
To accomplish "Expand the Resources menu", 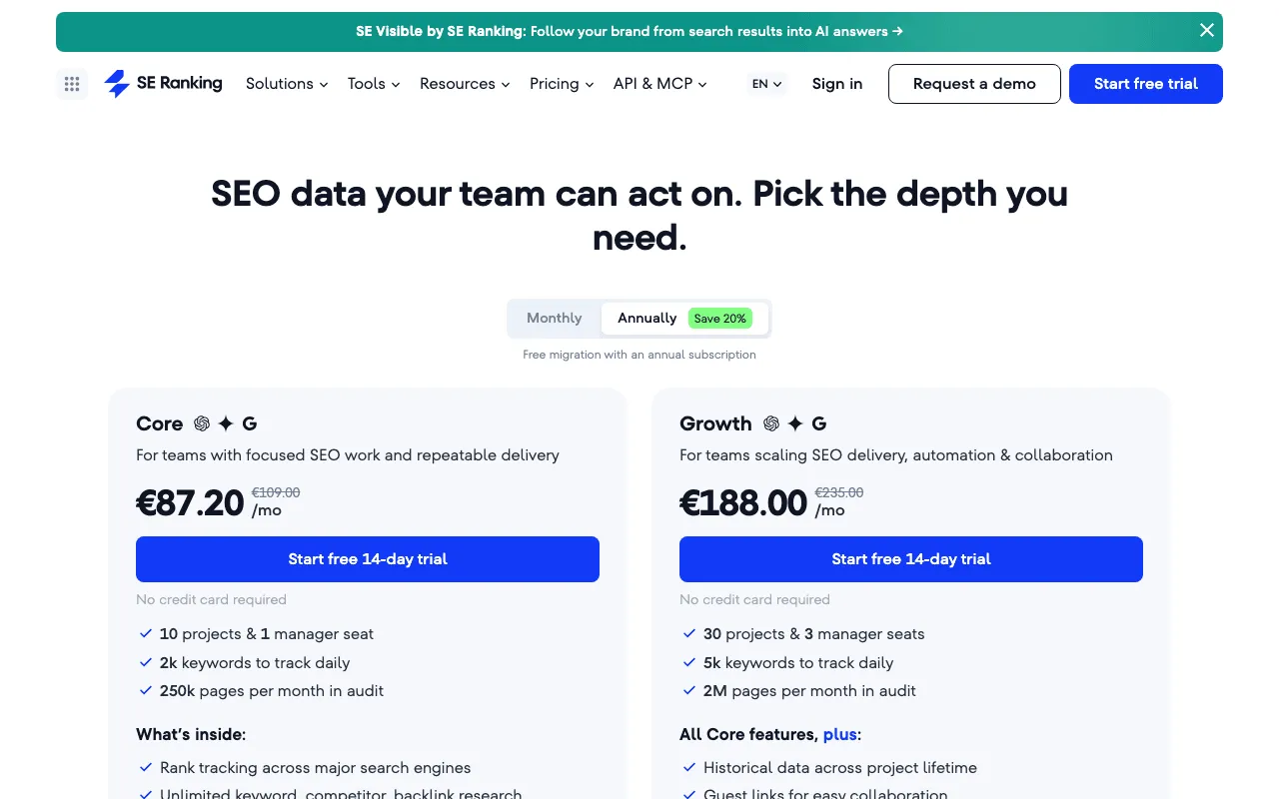I will tap(465, 84).
